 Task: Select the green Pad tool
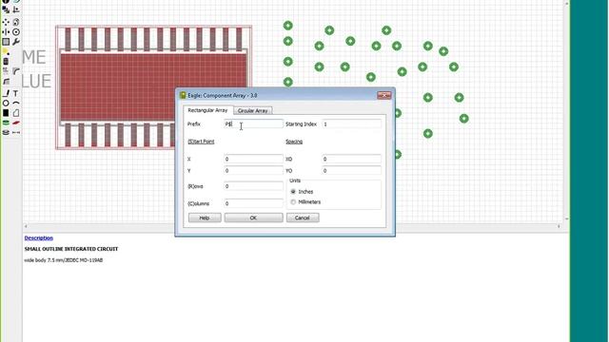pyautogui.click(x=6, y=123)
